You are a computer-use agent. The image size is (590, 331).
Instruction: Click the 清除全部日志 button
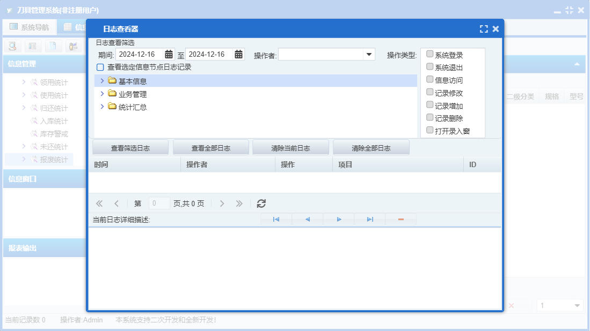click(x=371, y=148)
